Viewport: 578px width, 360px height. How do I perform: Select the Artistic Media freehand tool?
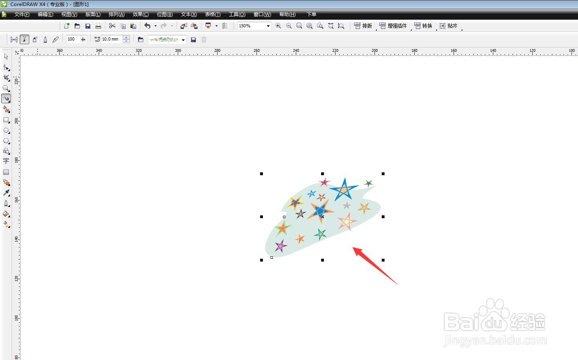pyautogui.click(x=6, y=98)
